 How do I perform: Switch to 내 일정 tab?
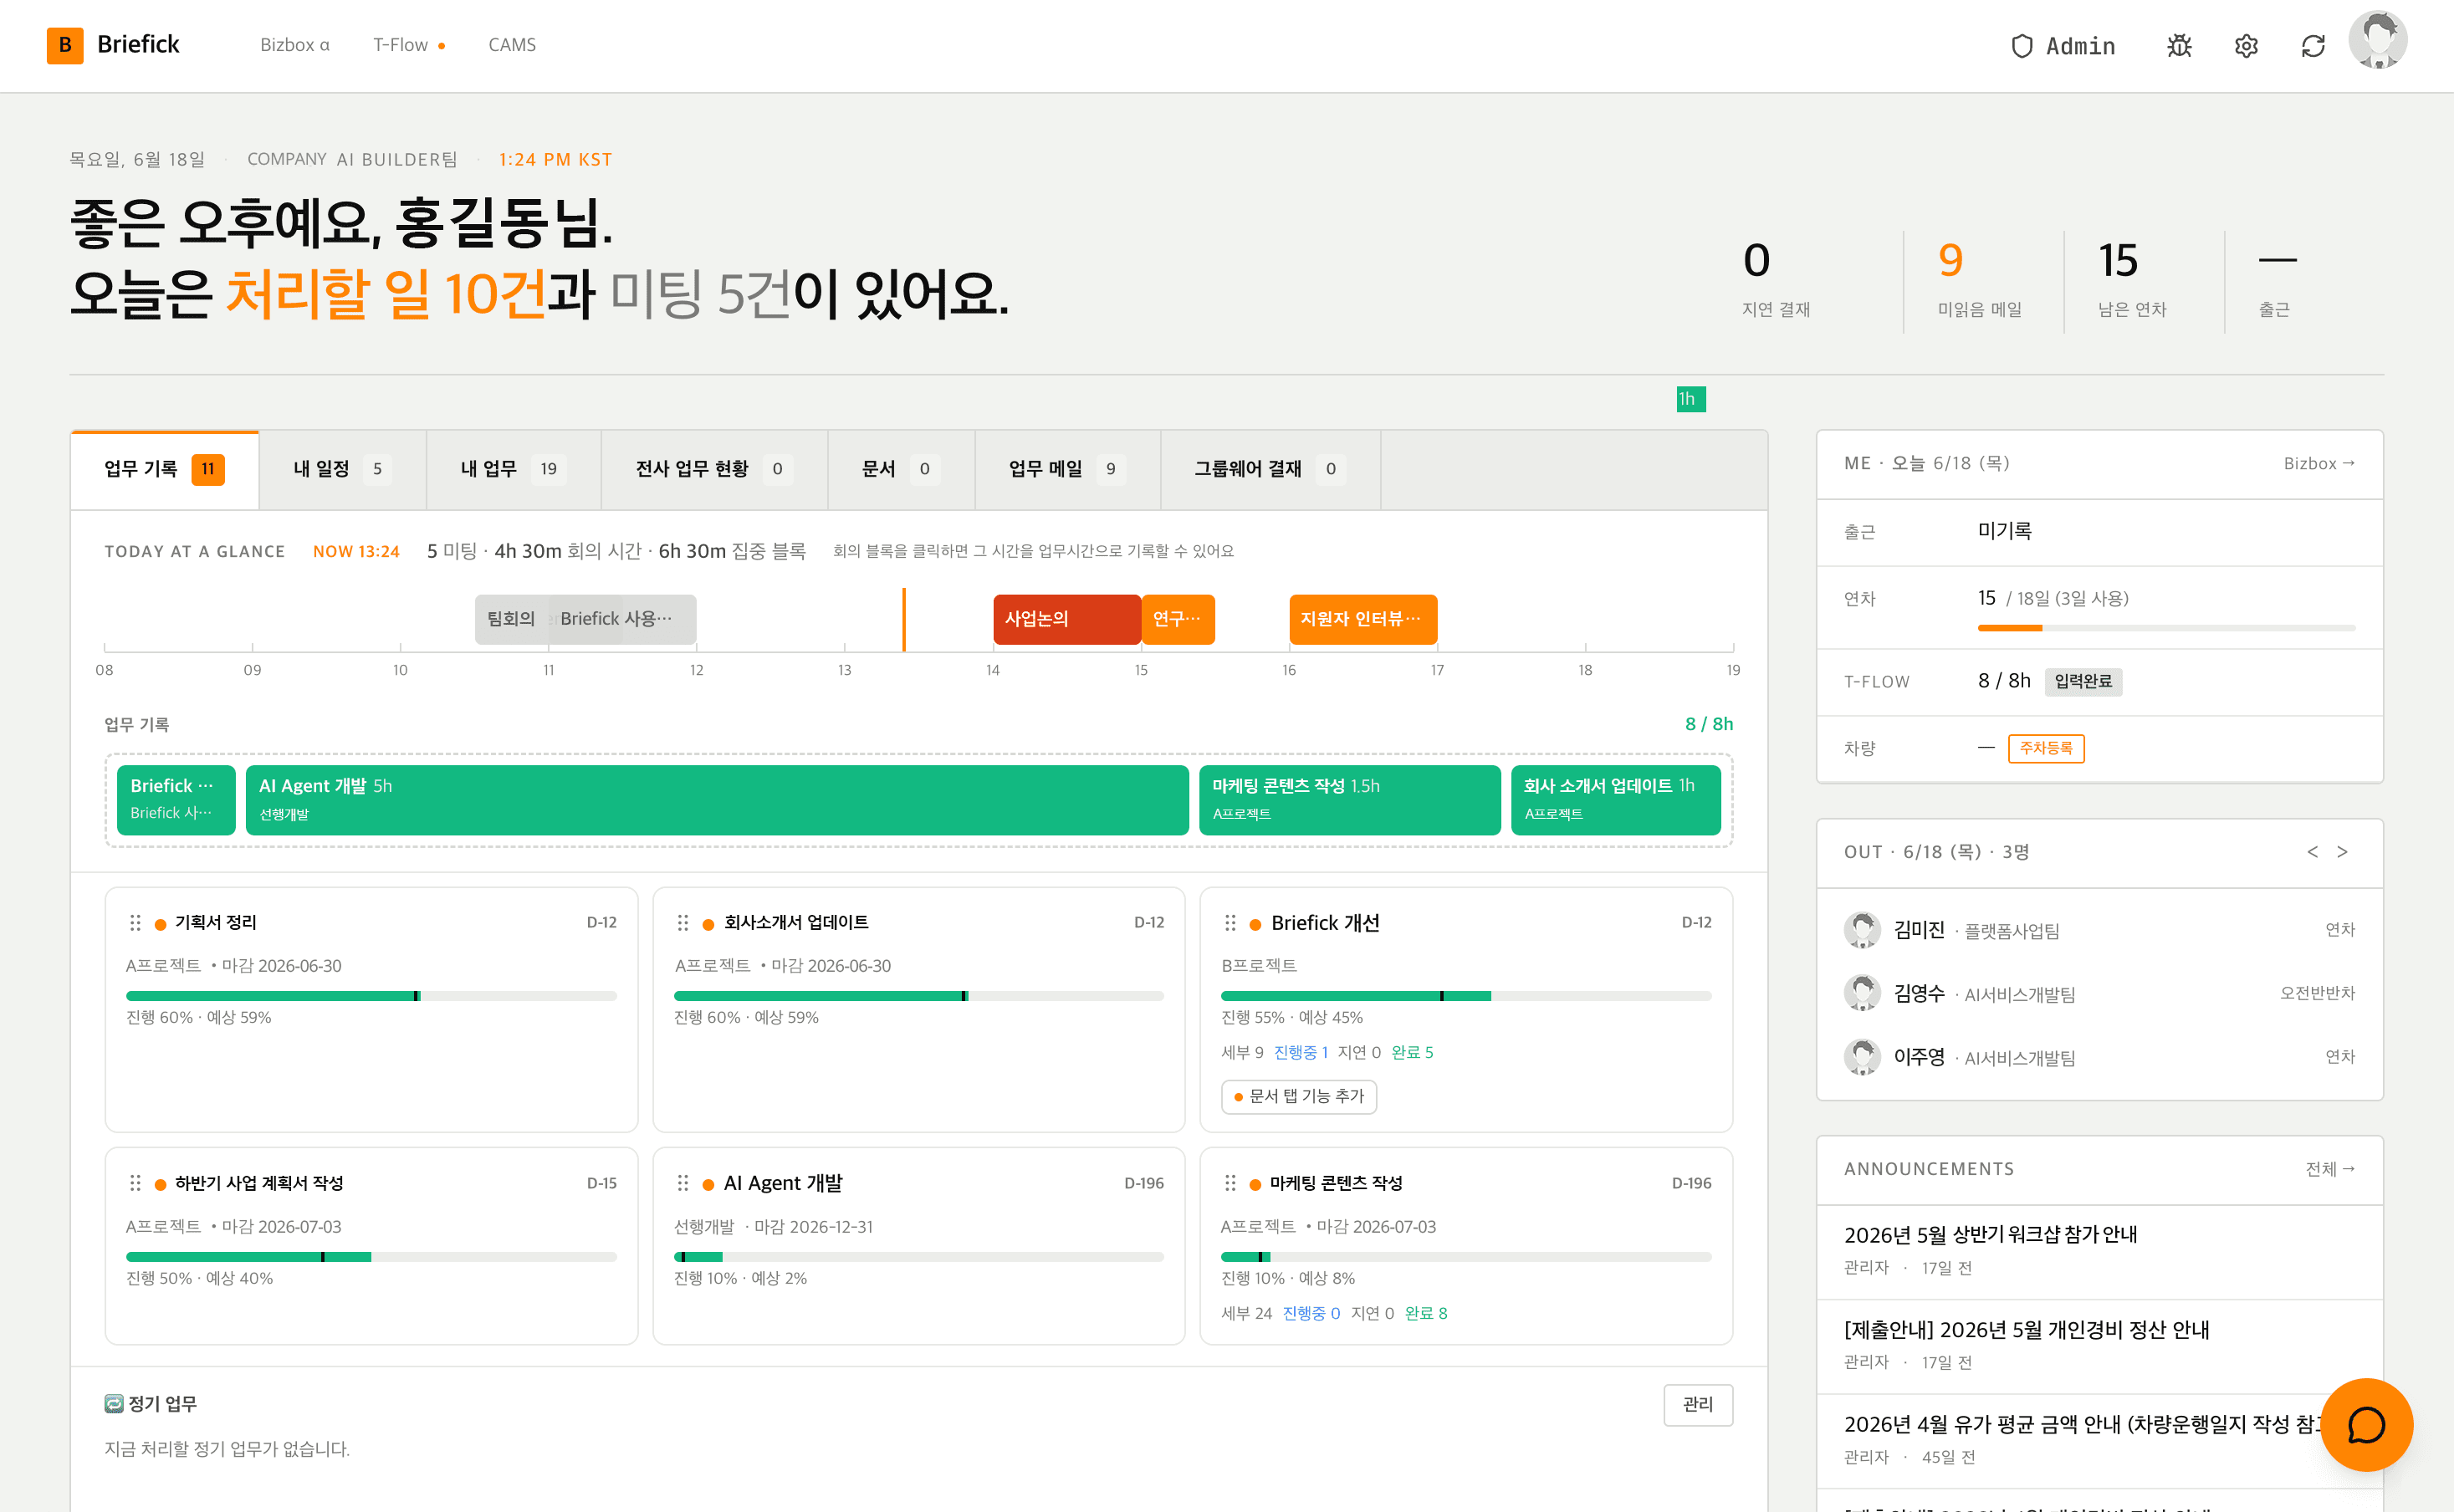[343, 470]
